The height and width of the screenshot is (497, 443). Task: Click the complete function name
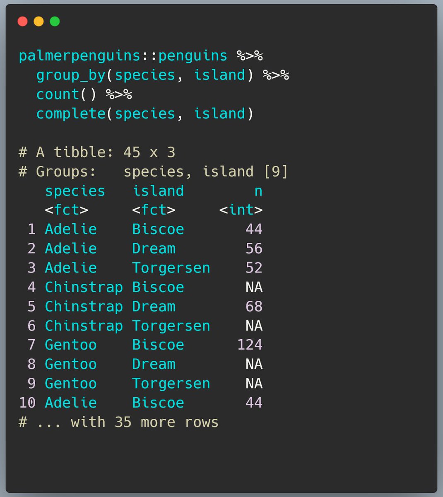[x=71, y=113]
